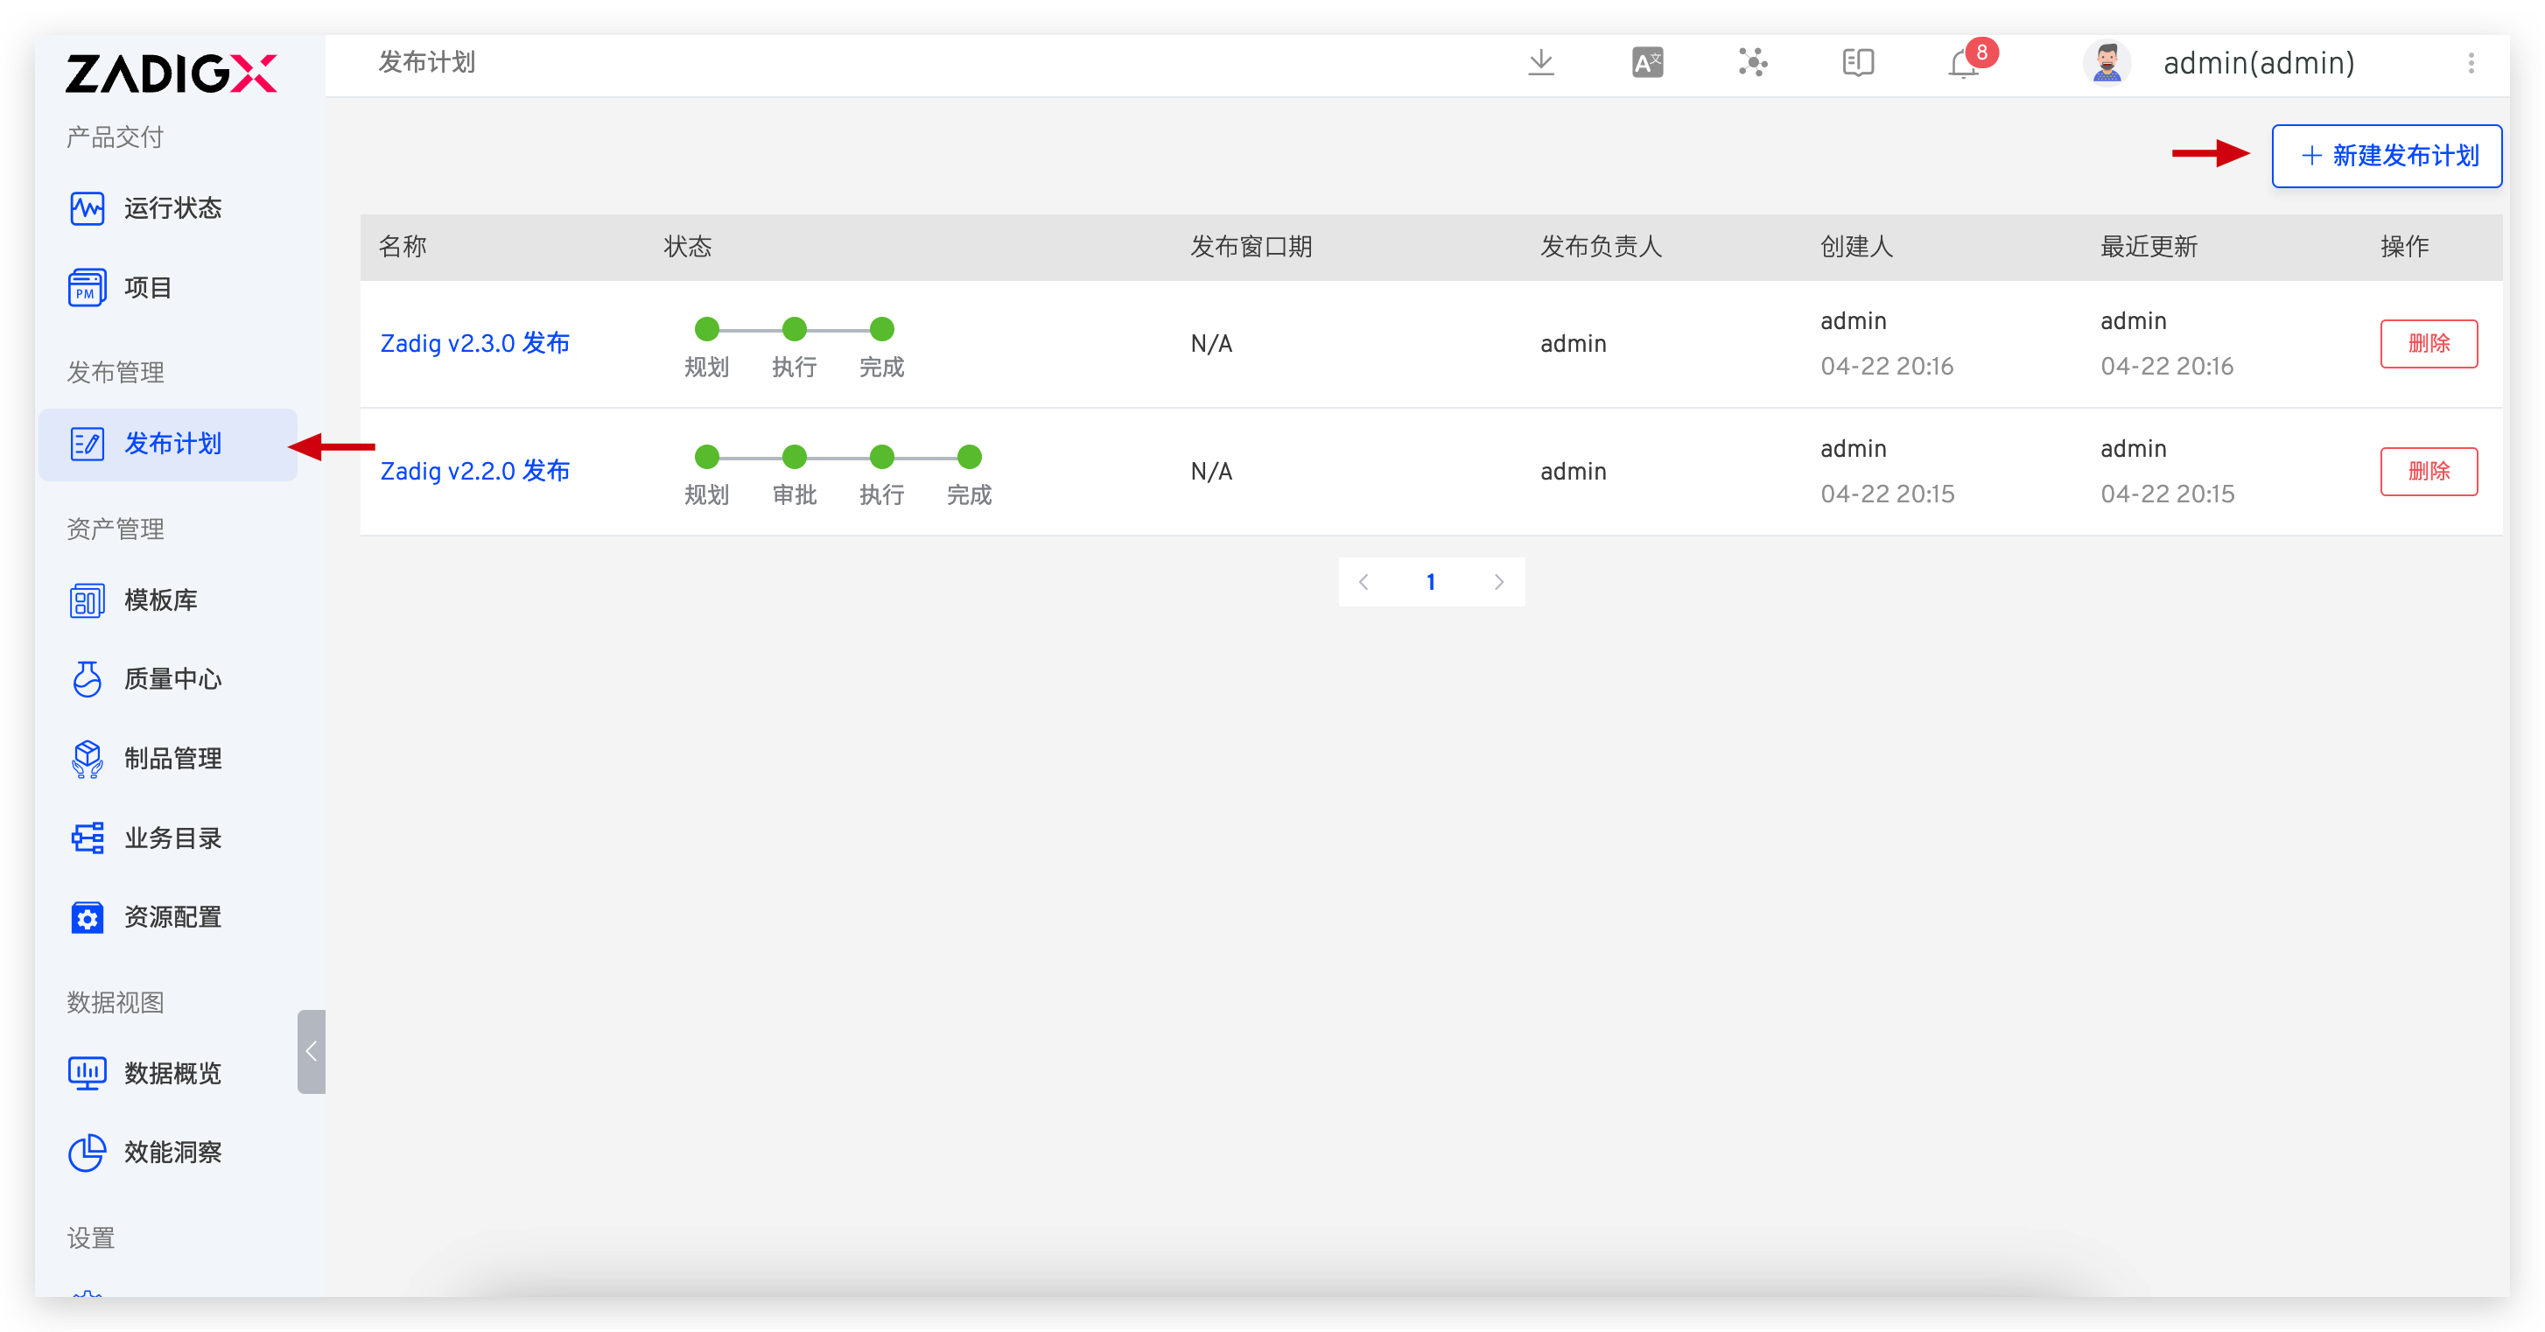
Task: Click the AI assistant dots icon
Action: 1753,63
